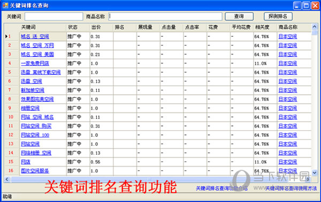The height and width of the screenshot is (202, 321).
Task: Minimize the 关键词排名查询 window
Action: [297, 5]
